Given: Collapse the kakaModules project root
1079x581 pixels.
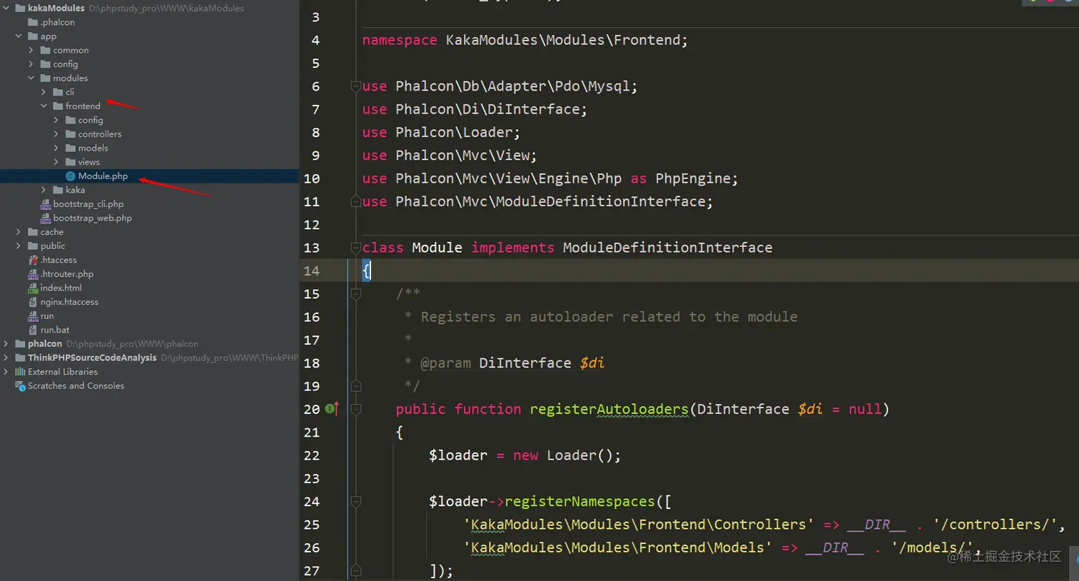Looking at the screenshot, I should [6, 8].
